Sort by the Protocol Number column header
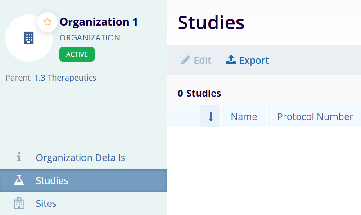 pos(315,116)
